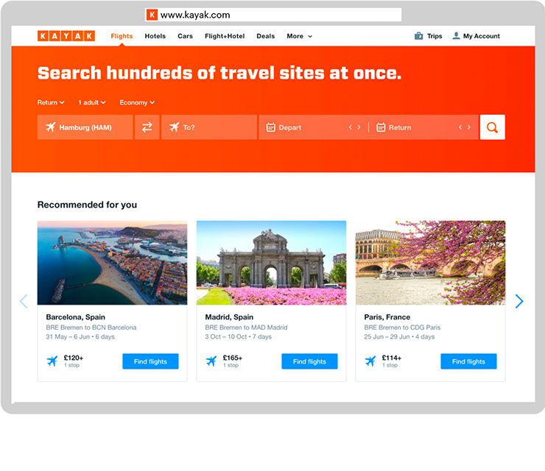Expand the More menu in navigation
The width and height of the screenshot is (545, 471).
(299, 36)
